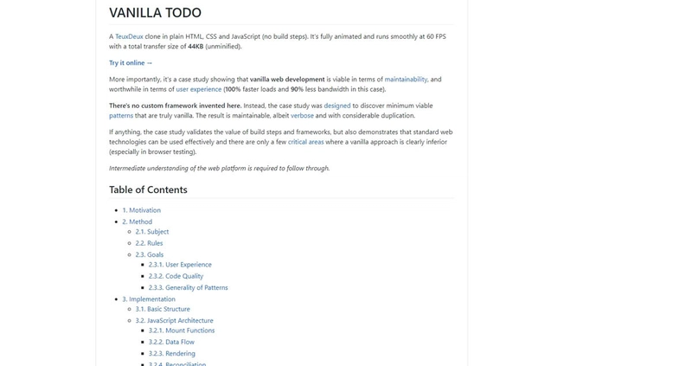
Task: Navigate to 2.3. Goals
Action: pyautogui.click(x=149, y=254)
